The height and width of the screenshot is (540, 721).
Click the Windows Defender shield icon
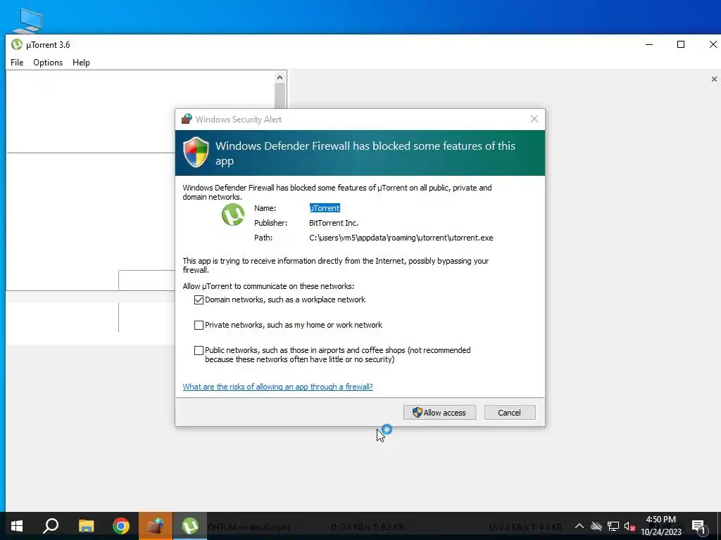(196, 152)
